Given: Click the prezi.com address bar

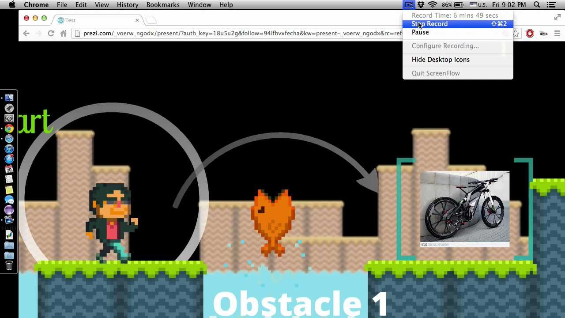Looking at the screenshot, I should coord(238,34).
